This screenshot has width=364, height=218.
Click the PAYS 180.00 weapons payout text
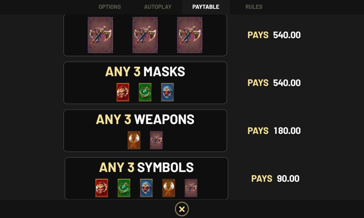pos(274,131)
